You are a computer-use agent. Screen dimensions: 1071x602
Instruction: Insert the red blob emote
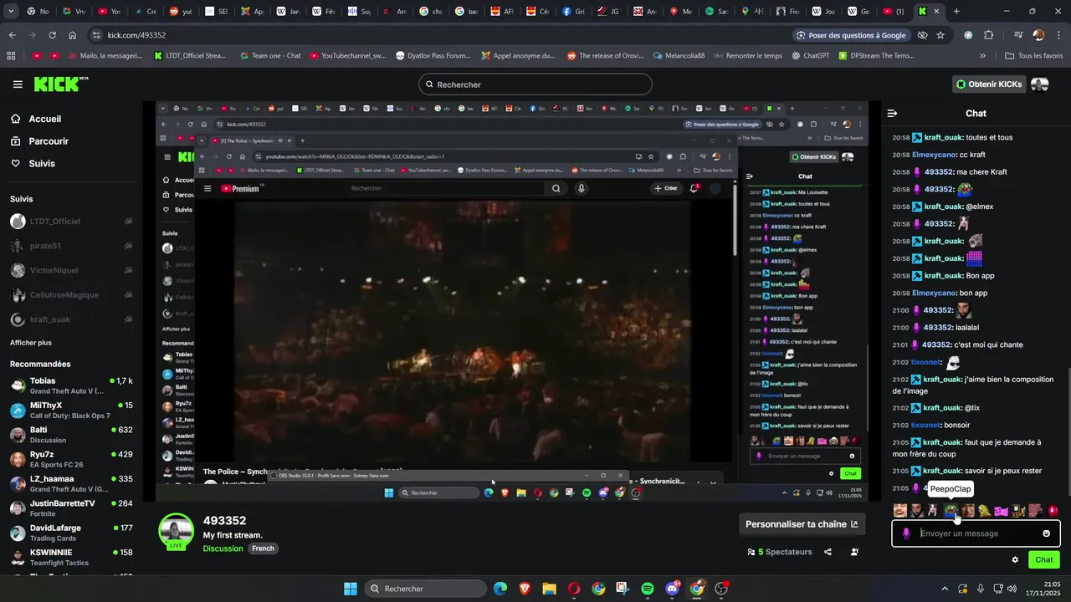(x=1053, y=510)
